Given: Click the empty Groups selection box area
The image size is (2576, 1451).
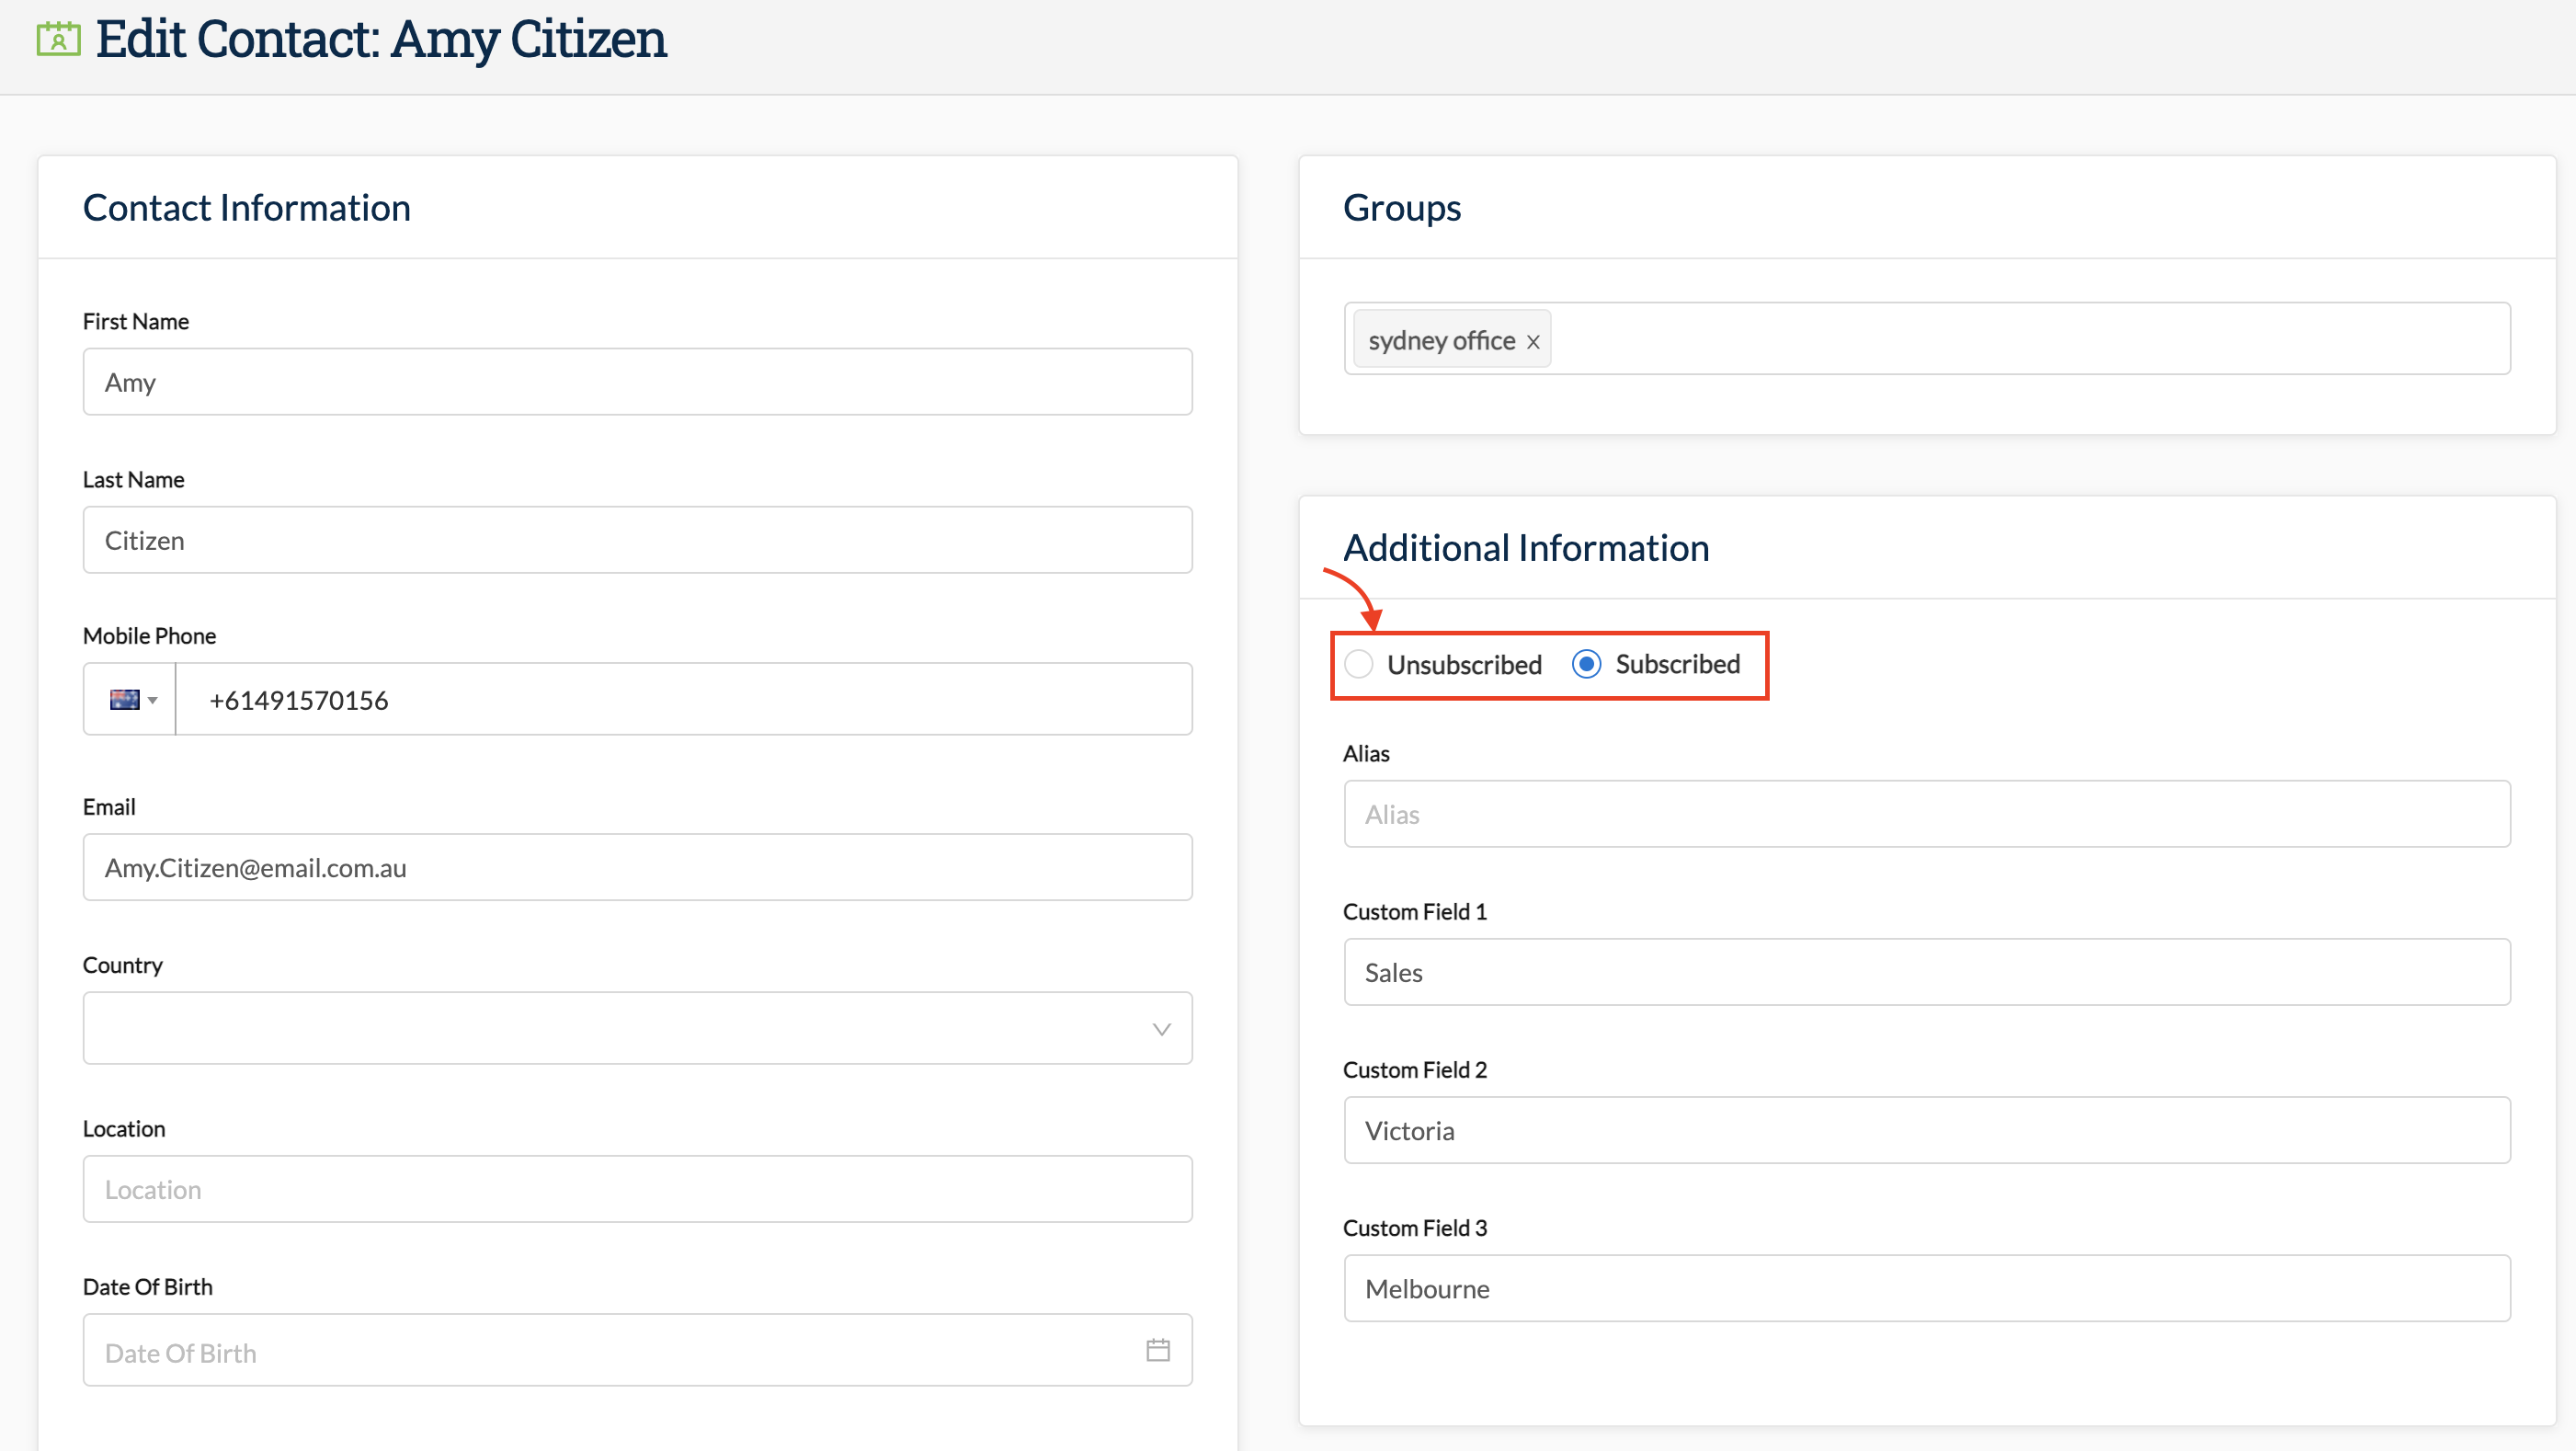Looking at the screenshot, I should tap(2030, 339).
